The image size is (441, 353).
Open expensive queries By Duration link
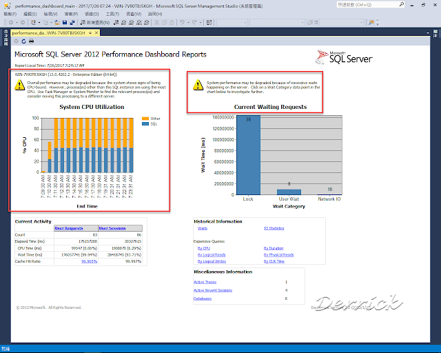coord(274,248)
